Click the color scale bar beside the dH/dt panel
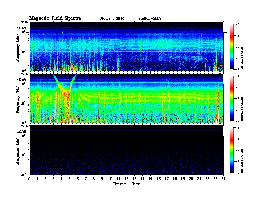Viewport: 266px width, 205px height. tap(231, 47)
